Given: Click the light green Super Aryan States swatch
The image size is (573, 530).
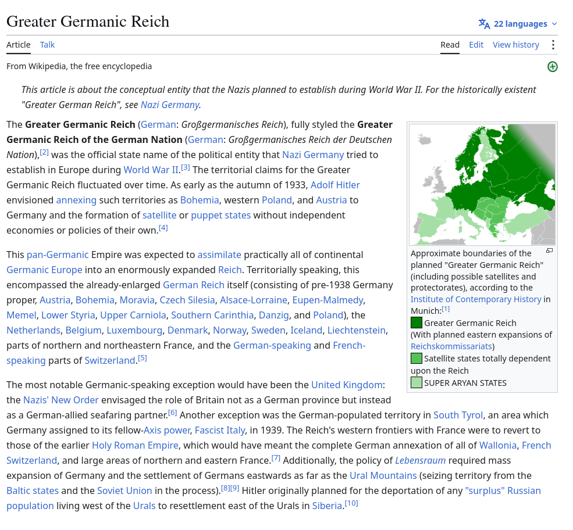Looking at the screenshot, I should (x=417, y=382).
